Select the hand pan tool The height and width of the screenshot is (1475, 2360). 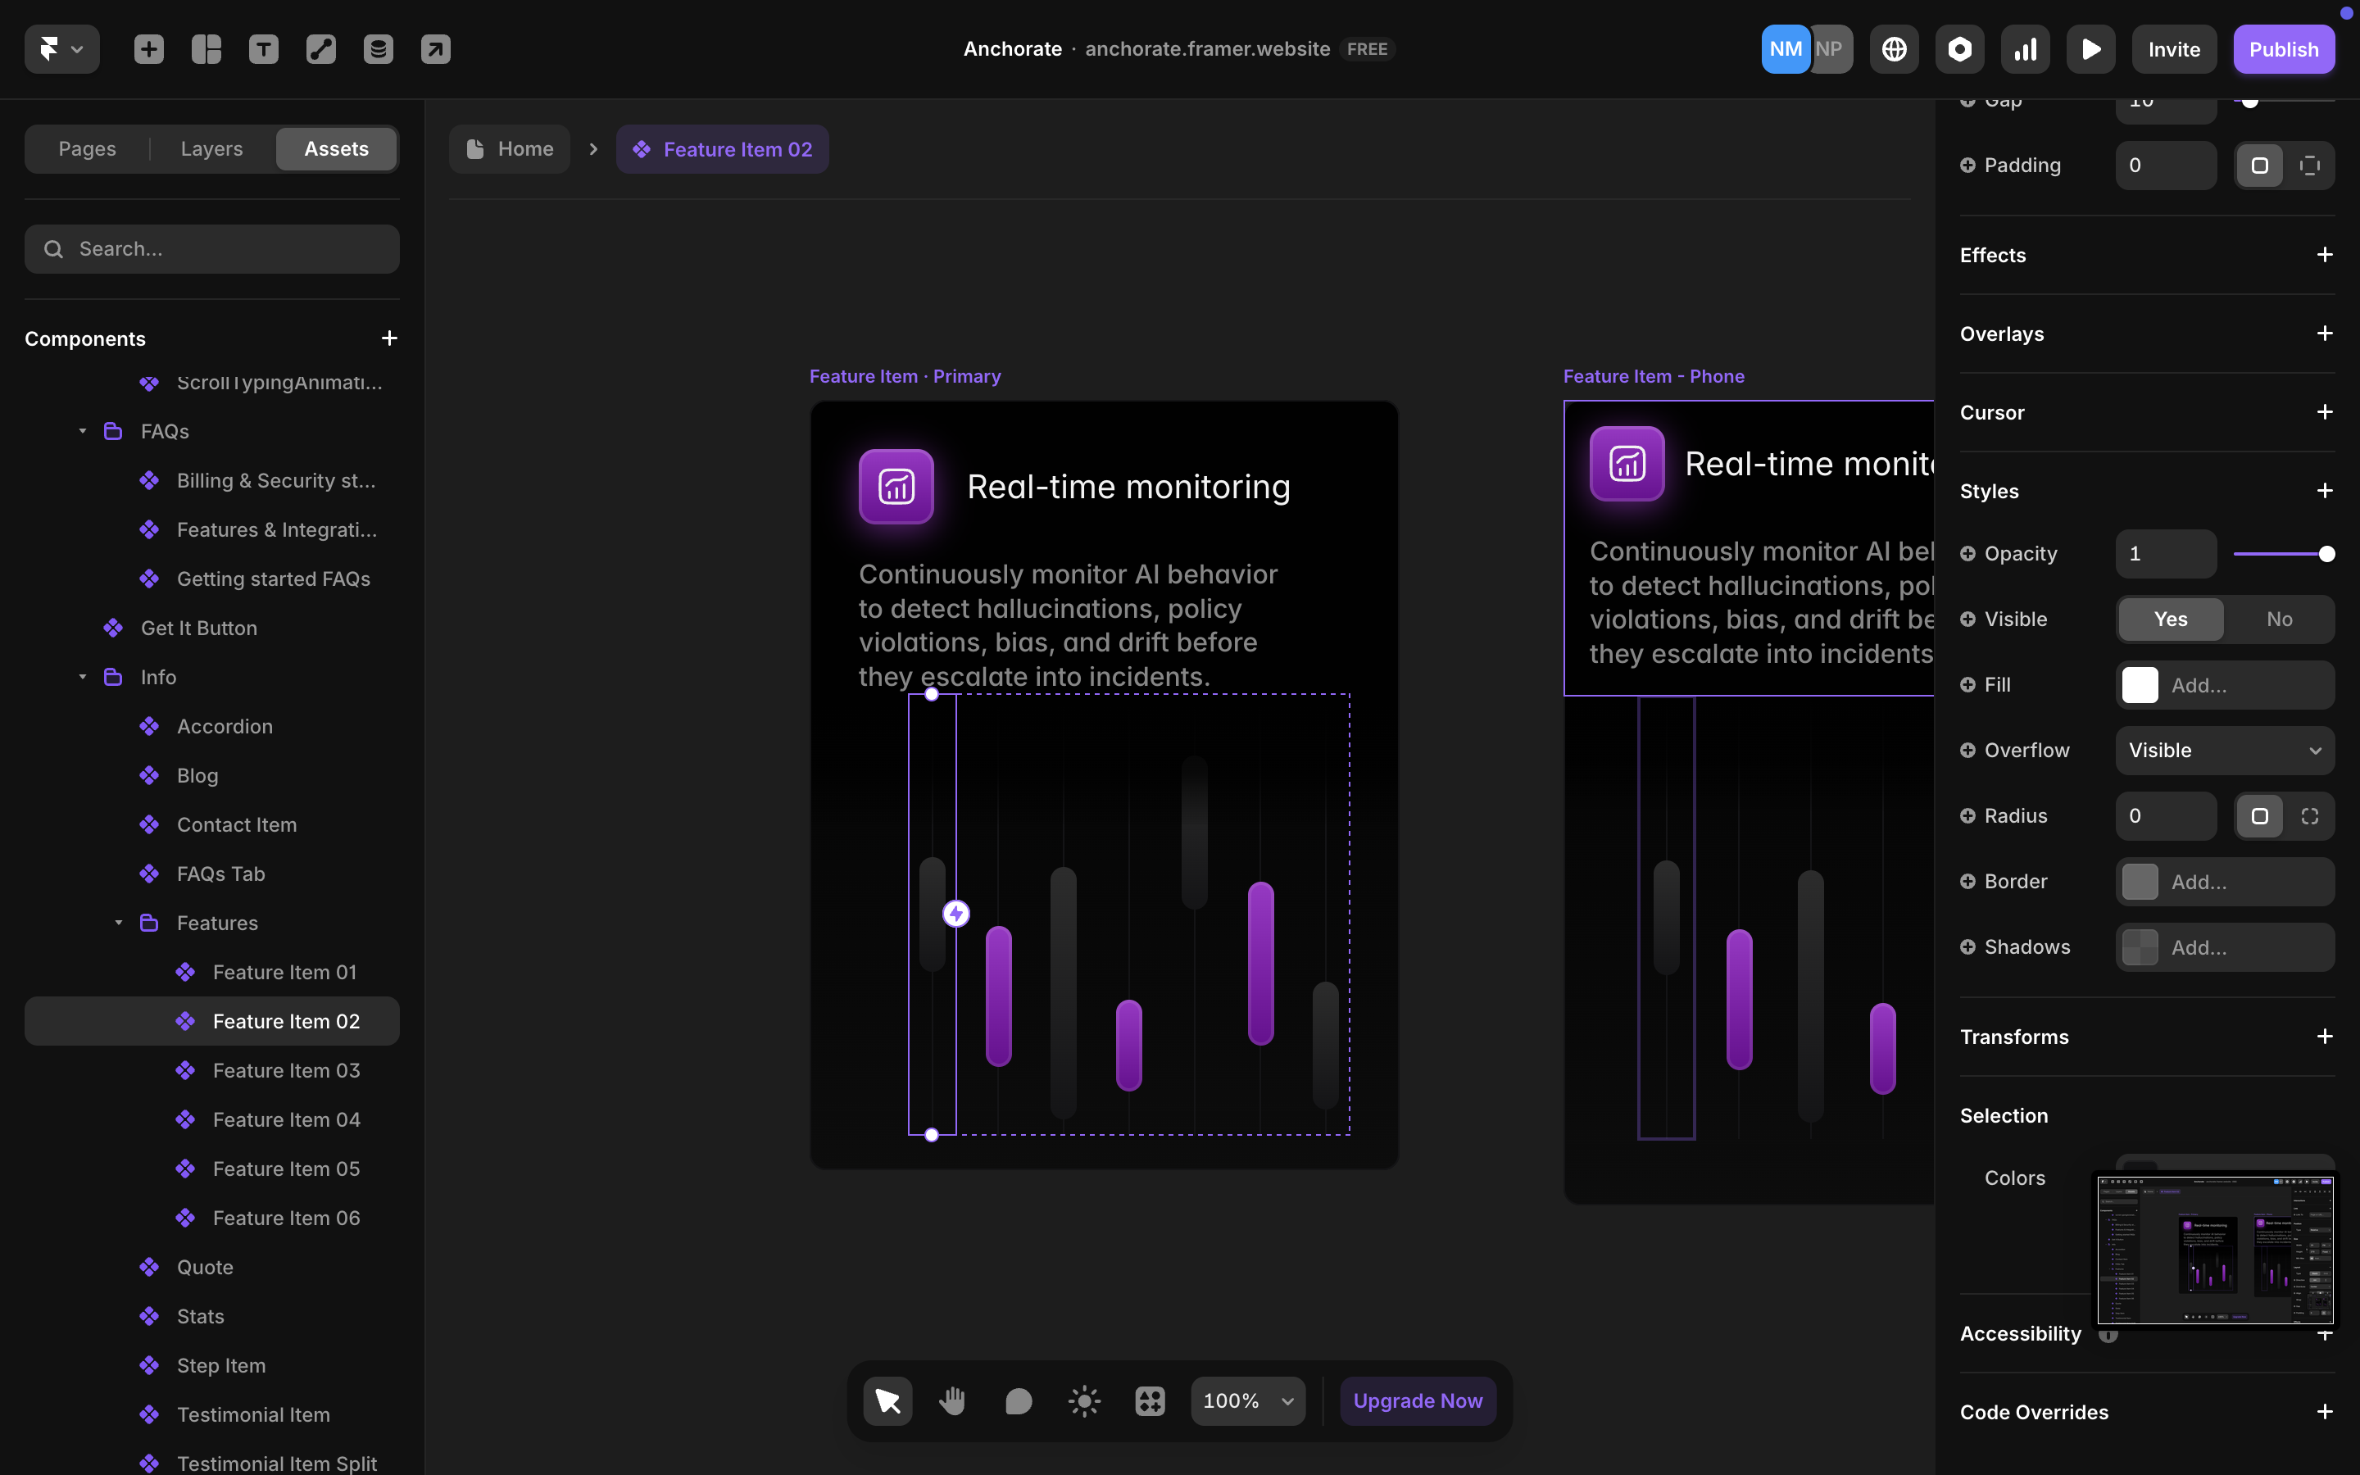point(952,1401)
